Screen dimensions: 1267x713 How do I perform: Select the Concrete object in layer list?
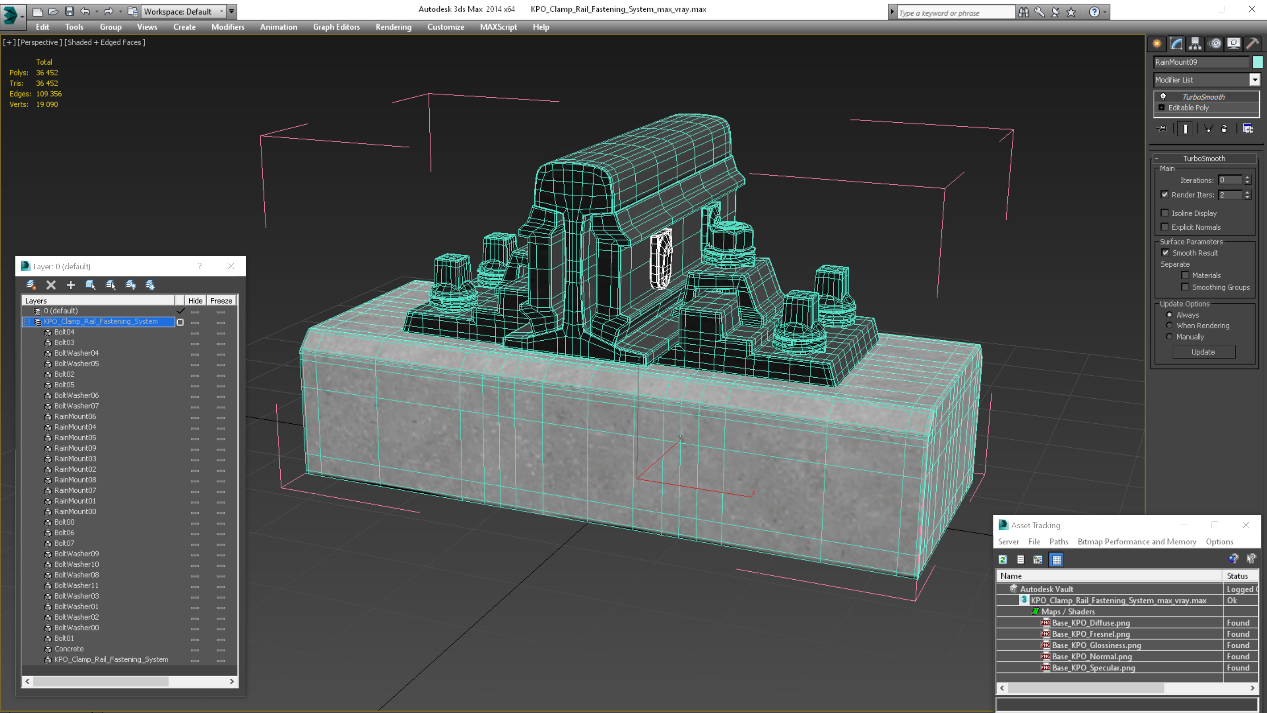tap(69, 649)
